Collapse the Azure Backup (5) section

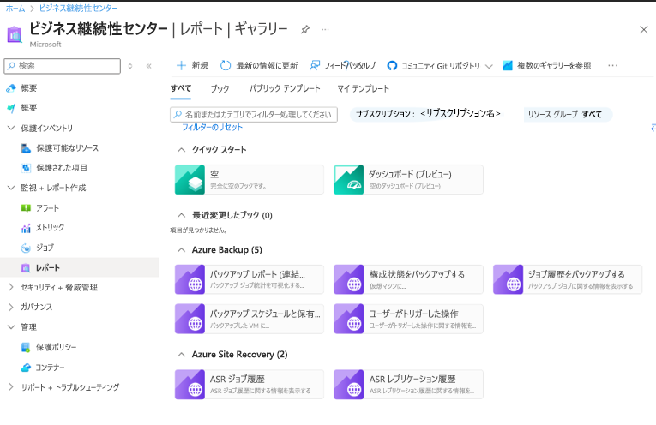(x=181, y=250)
